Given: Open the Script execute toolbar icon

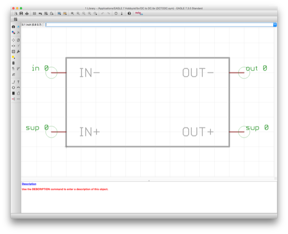Looking at the screenshot, I should pos(59,13).
